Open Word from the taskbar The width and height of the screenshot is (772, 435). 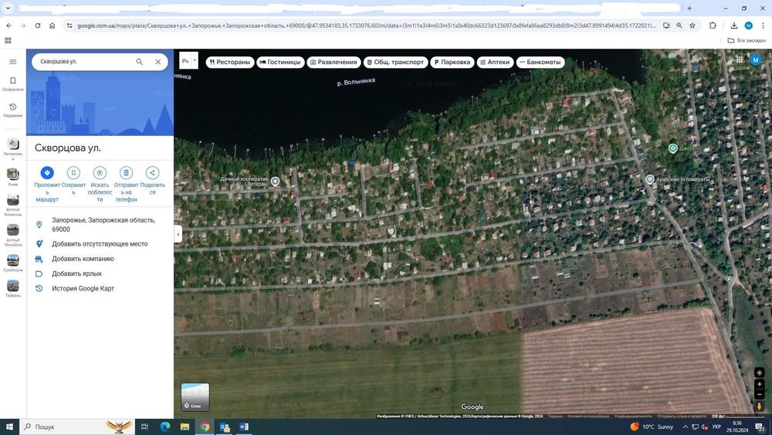coord(244,427)
